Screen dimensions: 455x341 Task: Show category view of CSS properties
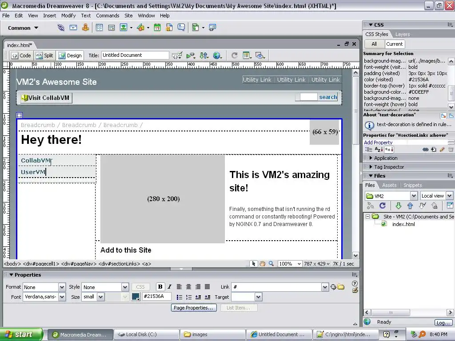(369, 150)
